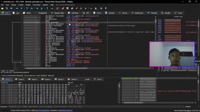The height and width of the screenshot is (112, 200).
Task: Open the Variables hash icon
Action: [x=86, y=8]
